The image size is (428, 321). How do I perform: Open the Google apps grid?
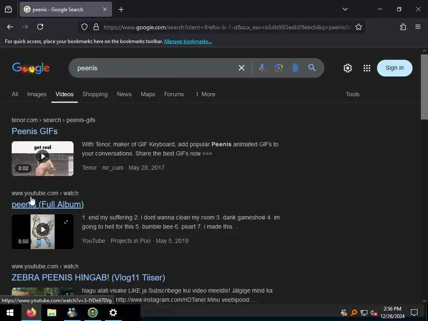367,68
